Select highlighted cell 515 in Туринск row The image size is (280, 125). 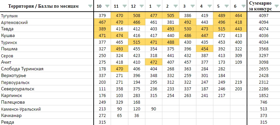[137, 42]
